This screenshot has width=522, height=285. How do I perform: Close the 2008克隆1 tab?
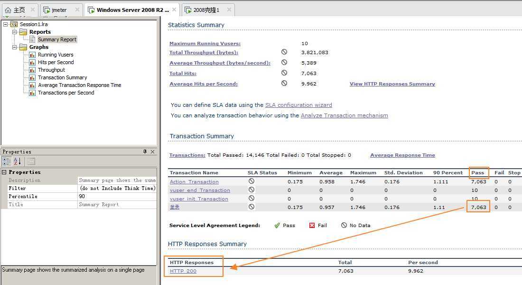(229, 9)
